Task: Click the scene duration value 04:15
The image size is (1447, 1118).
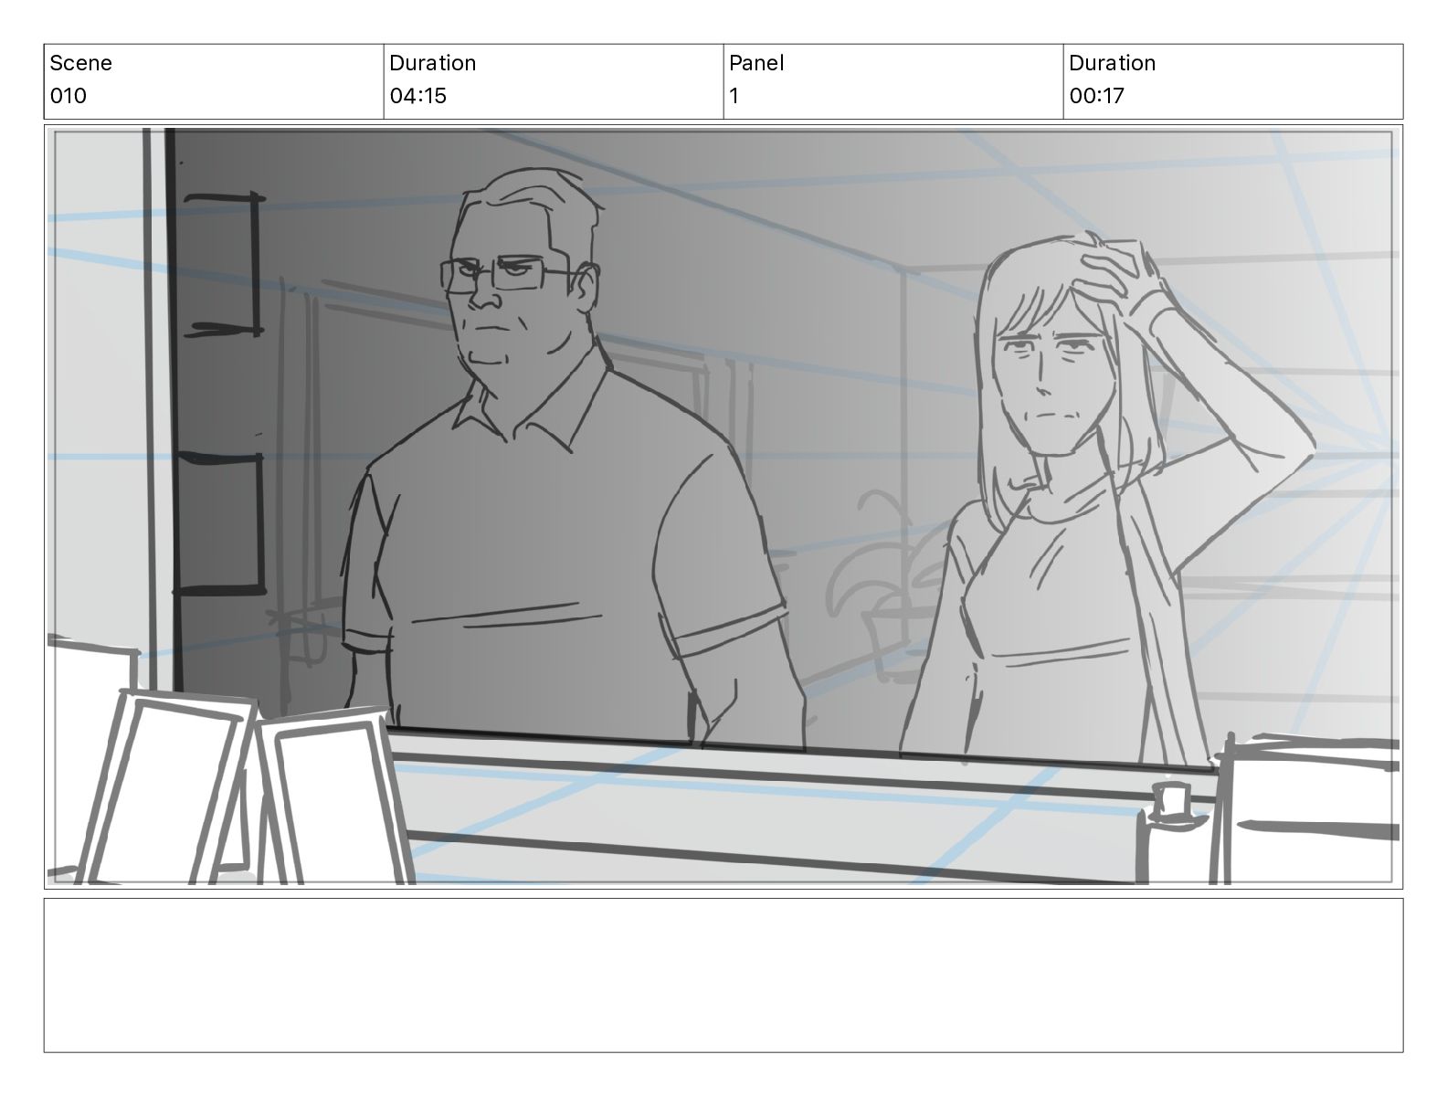Action: (418, 96)
